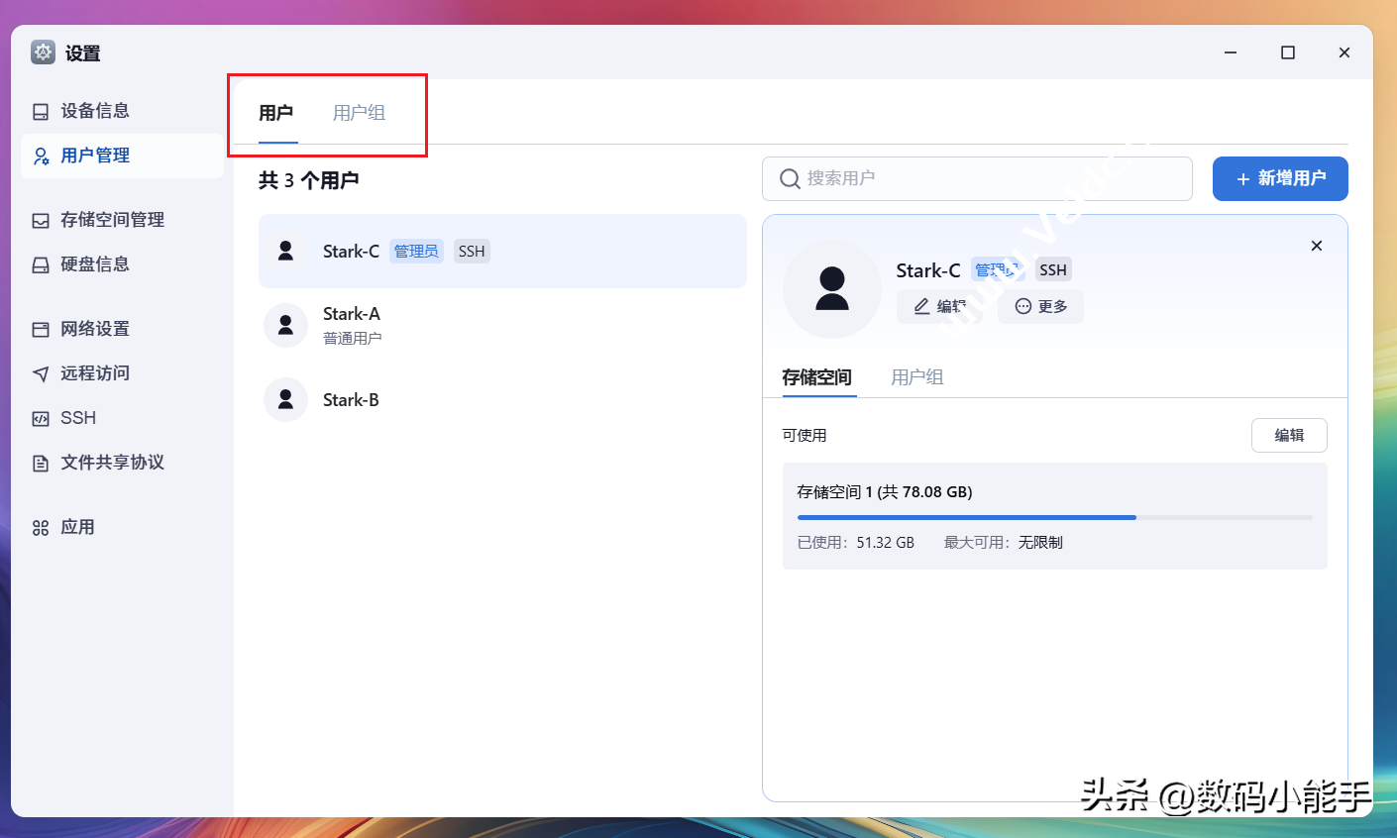Open the SSH settings section
This screenshot has width=1397, height=838.
[78, 418]
